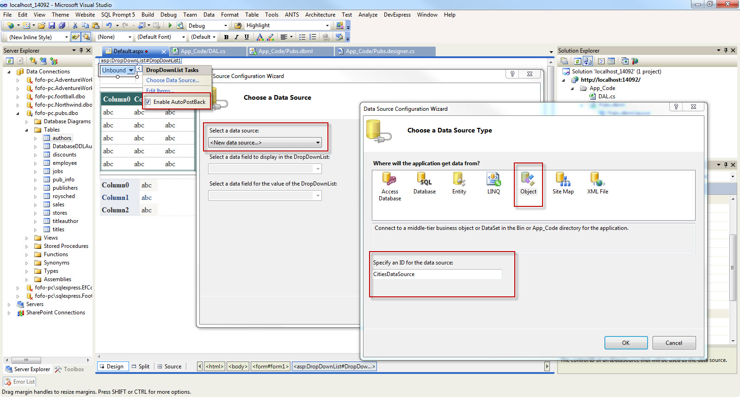The image size is (740, 397).
Task: Select the Entity data source type
Action: [459, 183]
